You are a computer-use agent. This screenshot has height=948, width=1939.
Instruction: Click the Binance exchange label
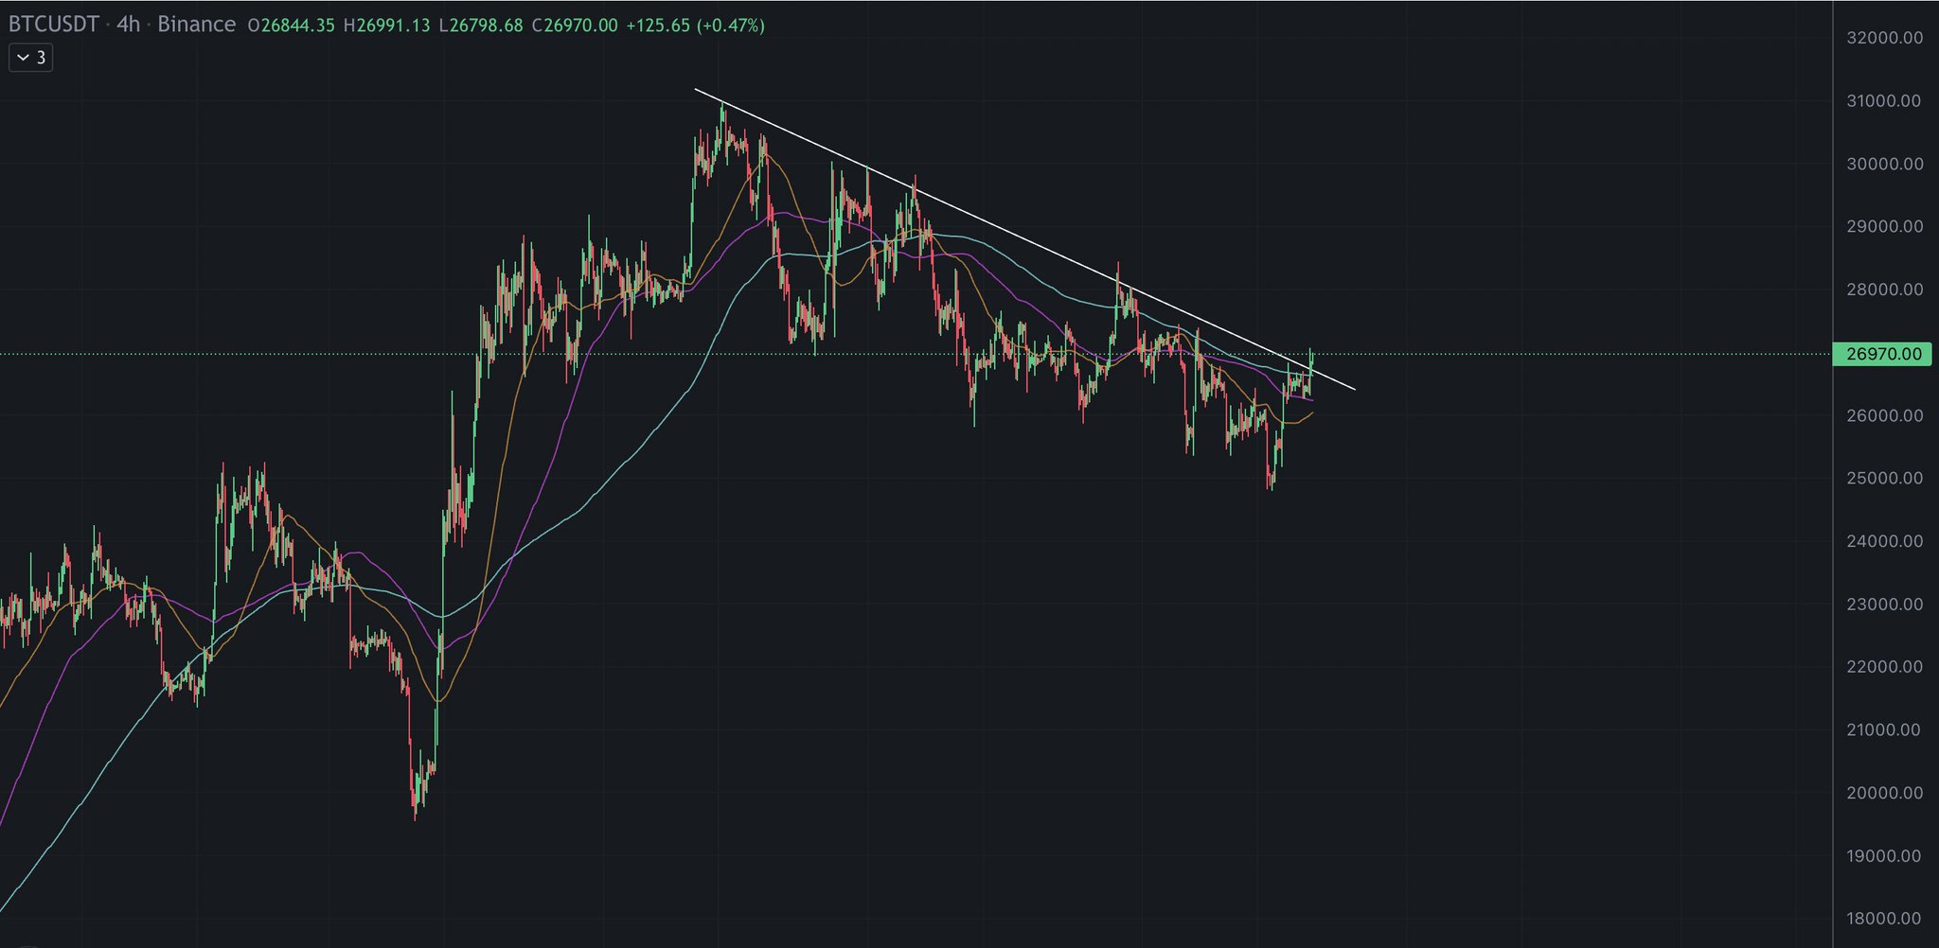(196, 25)
